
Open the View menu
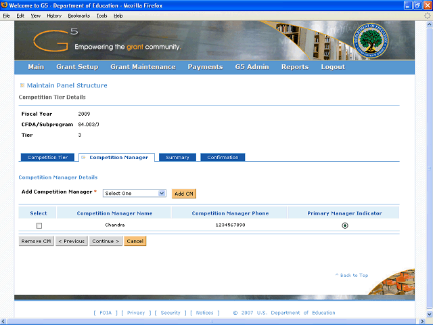[36, 16]
